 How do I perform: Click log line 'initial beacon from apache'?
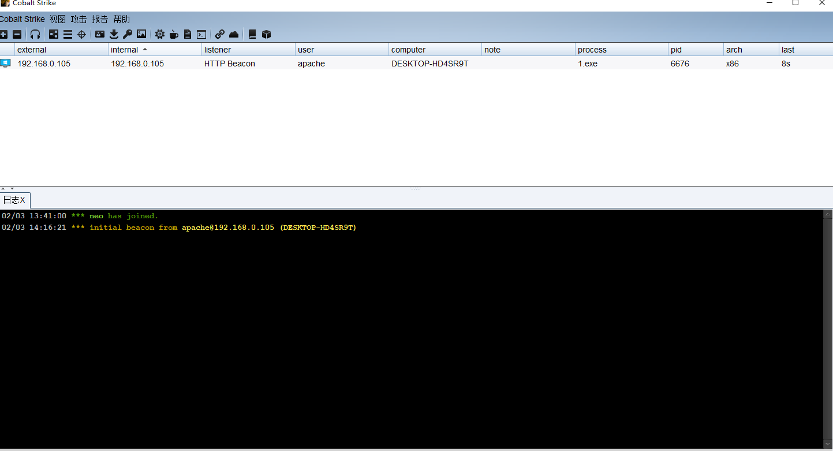(x=179, y=228)
